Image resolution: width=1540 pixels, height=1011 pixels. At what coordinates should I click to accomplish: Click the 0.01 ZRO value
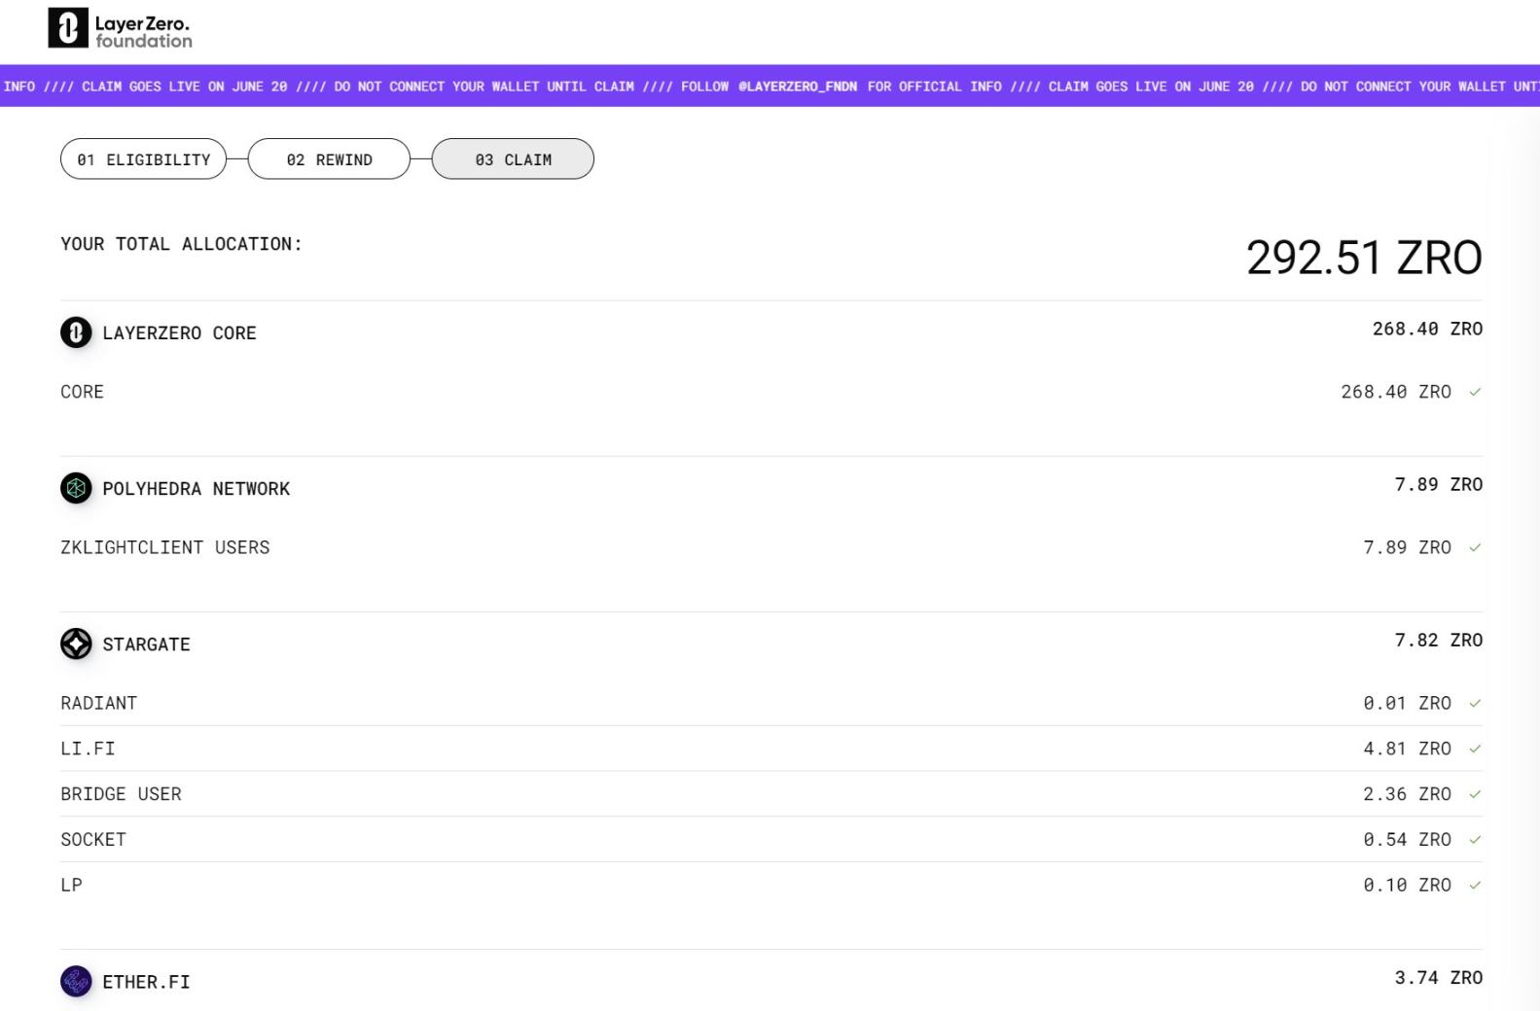(x=1407, y=703)
